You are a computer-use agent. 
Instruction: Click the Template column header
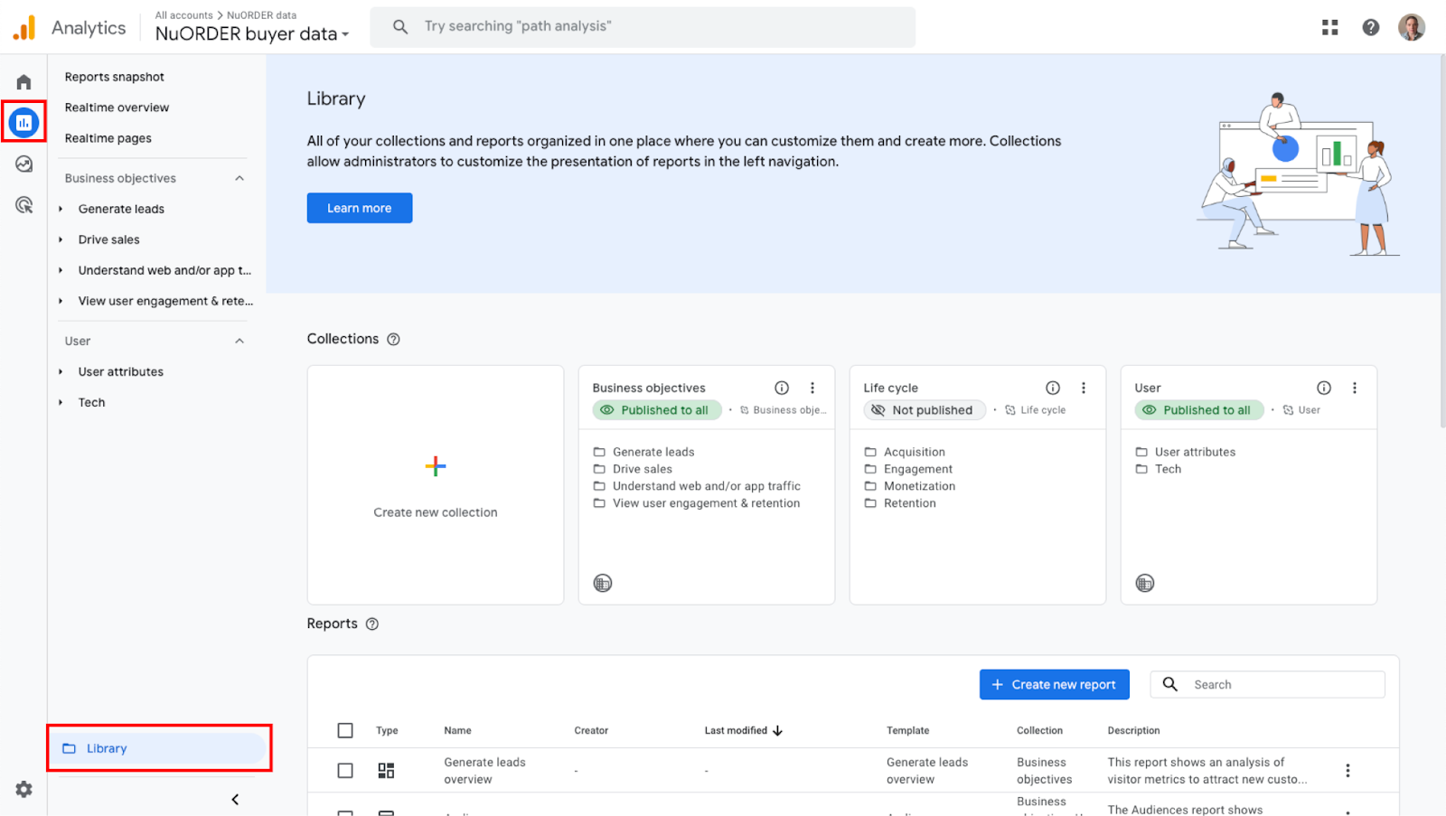coord(908,731)
